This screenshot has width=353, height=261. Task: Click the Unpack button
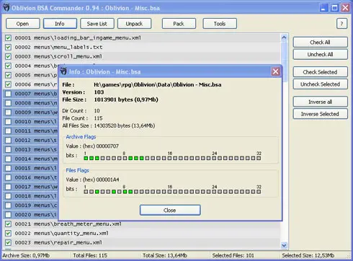click(x=134, y=24)
